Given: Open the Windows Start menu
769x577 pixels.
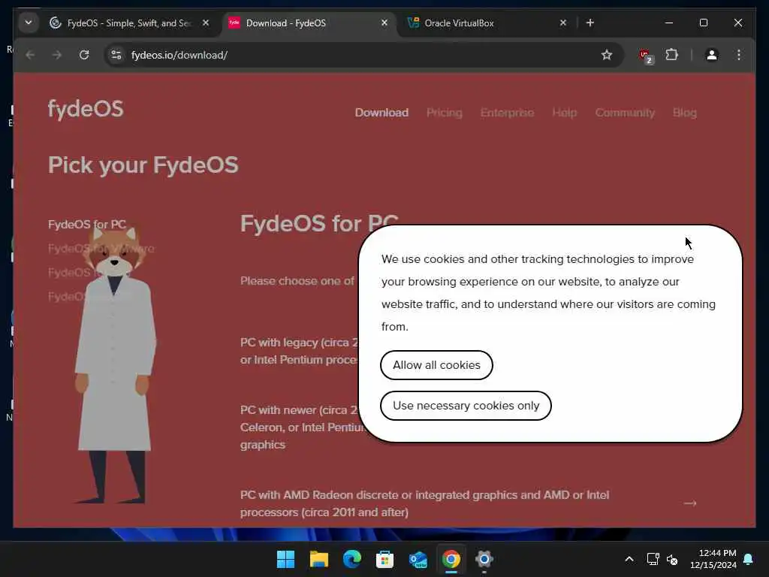Looking at the screenshot, I should click(285, 559).
